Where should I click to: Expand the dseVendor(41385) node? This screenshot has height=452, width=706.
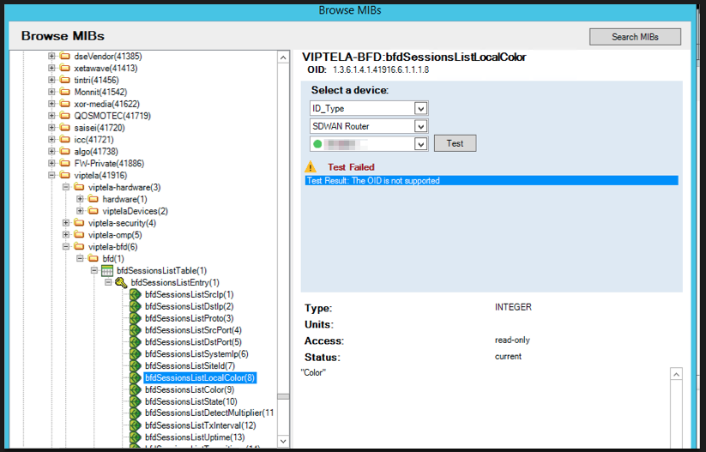[51, 57]
